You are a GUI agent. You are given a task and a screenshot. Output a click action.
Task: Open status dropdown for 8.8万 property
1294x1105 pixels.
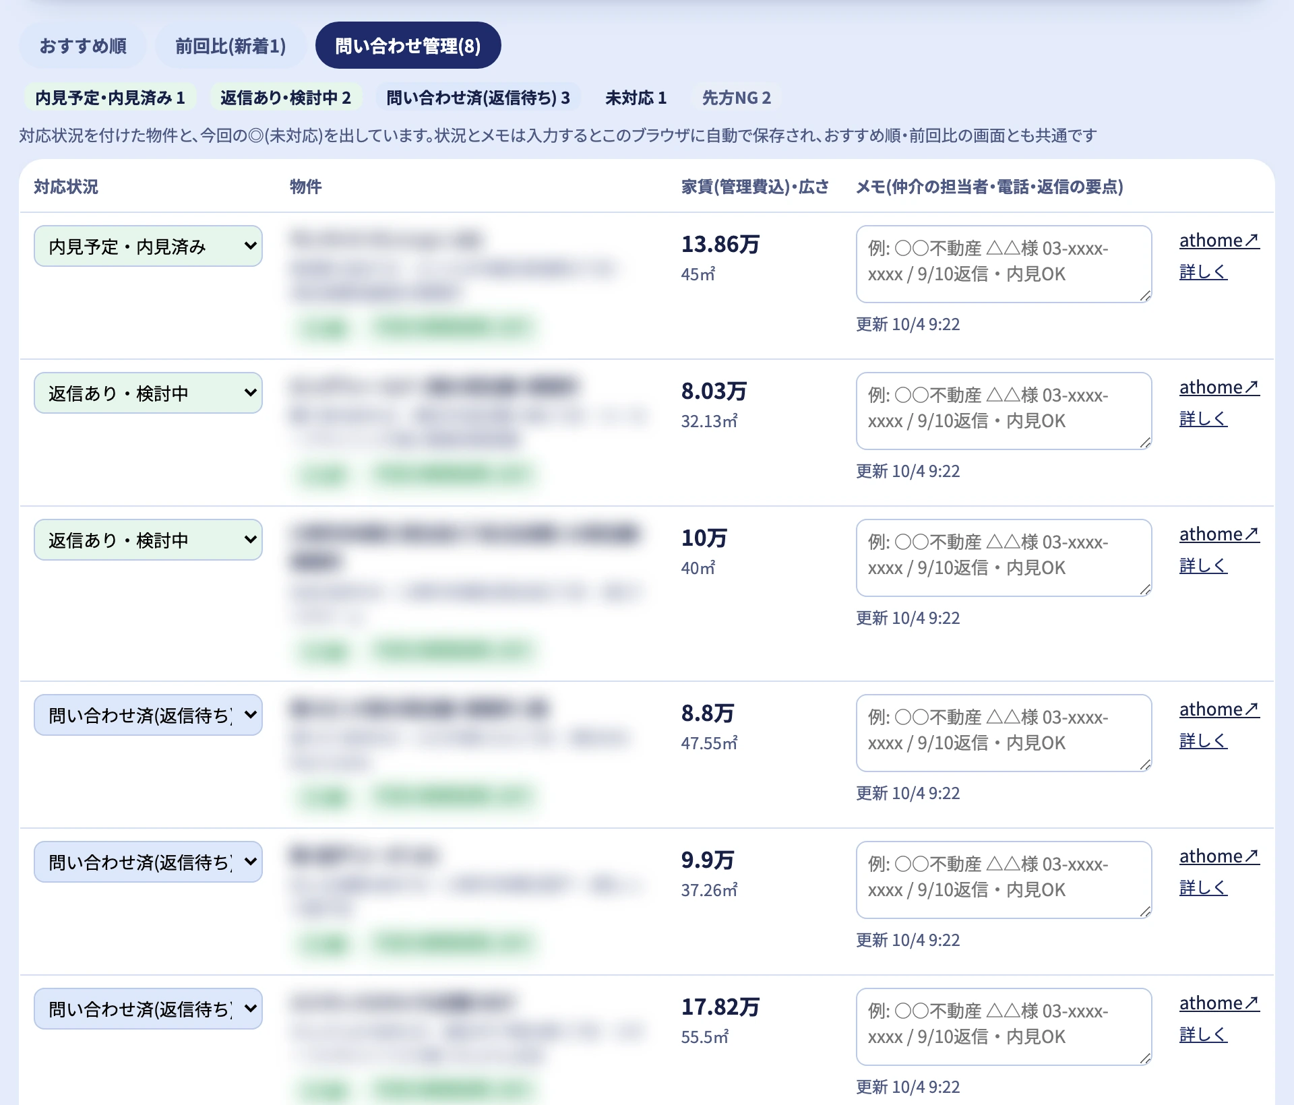pos(148,715)
